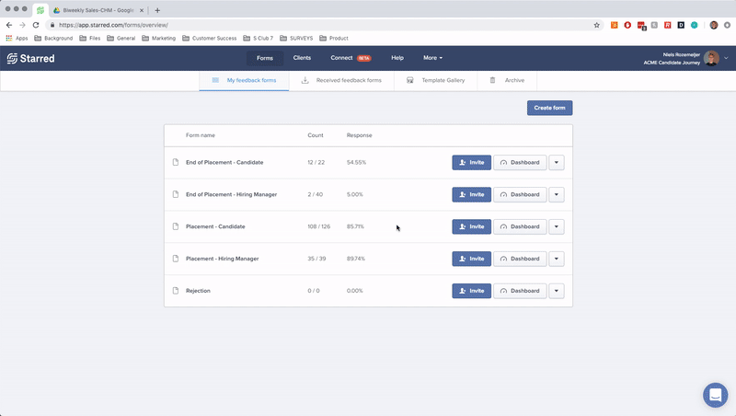Select the Biweekly Sales-CHM browser tab
The image size is (736, 416).
[x=98, y=10]
